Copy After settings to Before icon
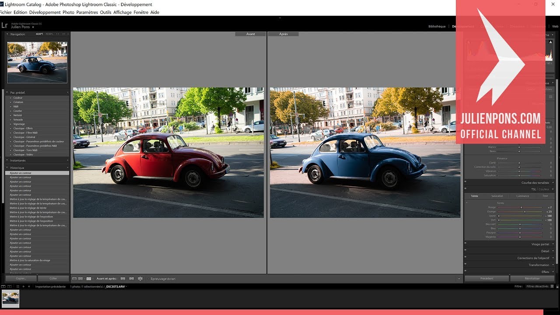Viewport: 560px width, 315px height. click(x=131, y=279)
